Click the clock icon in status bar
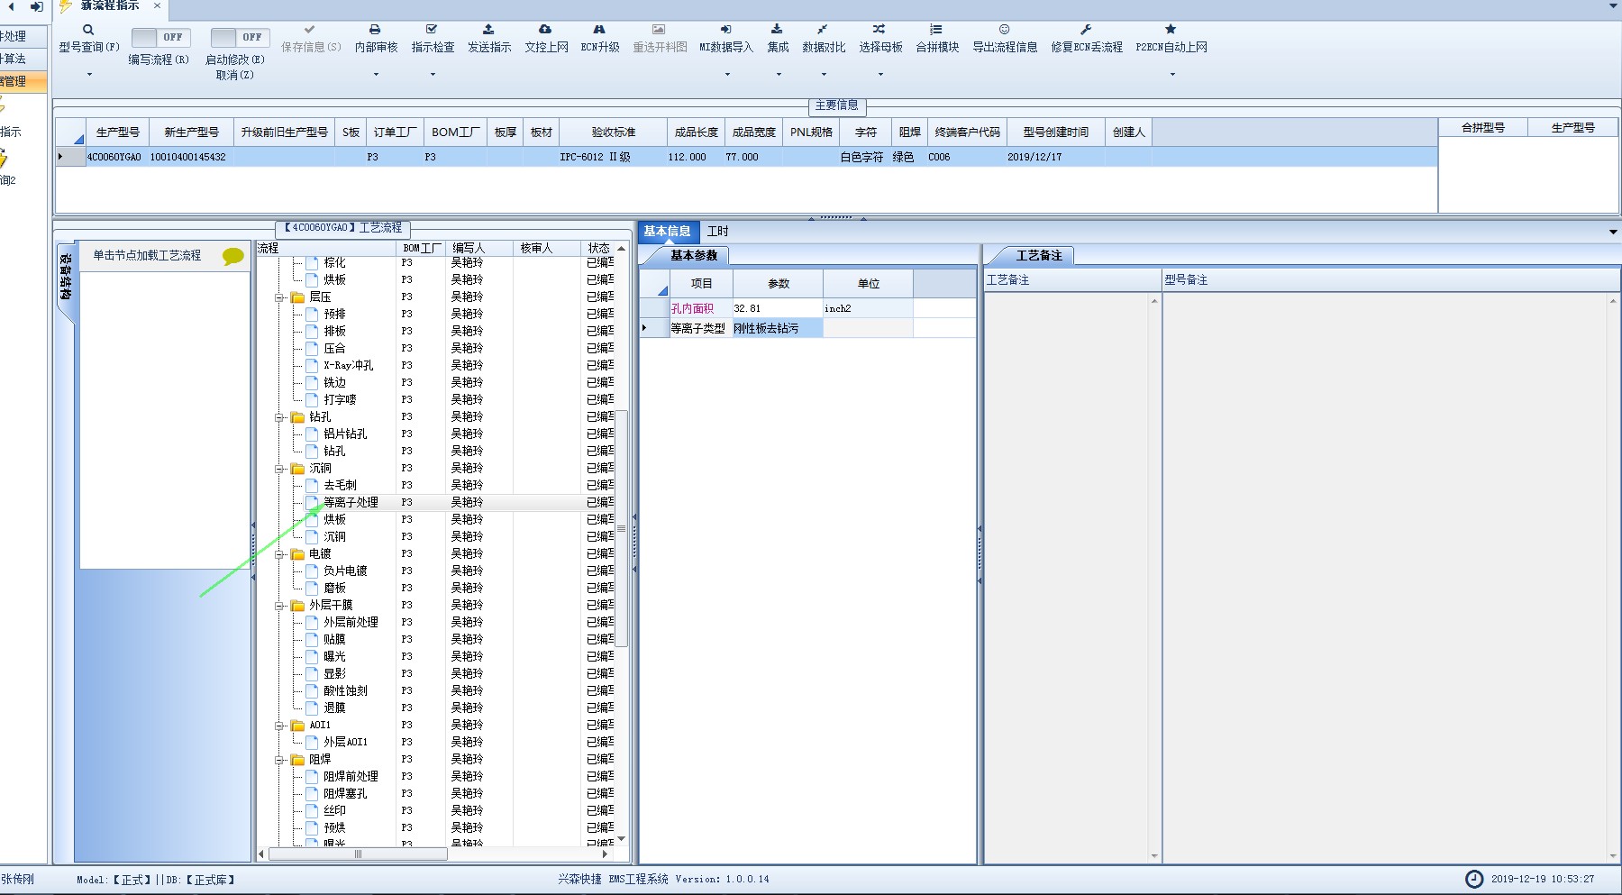The image size is (1622, 895). (x=1474, y=879)
